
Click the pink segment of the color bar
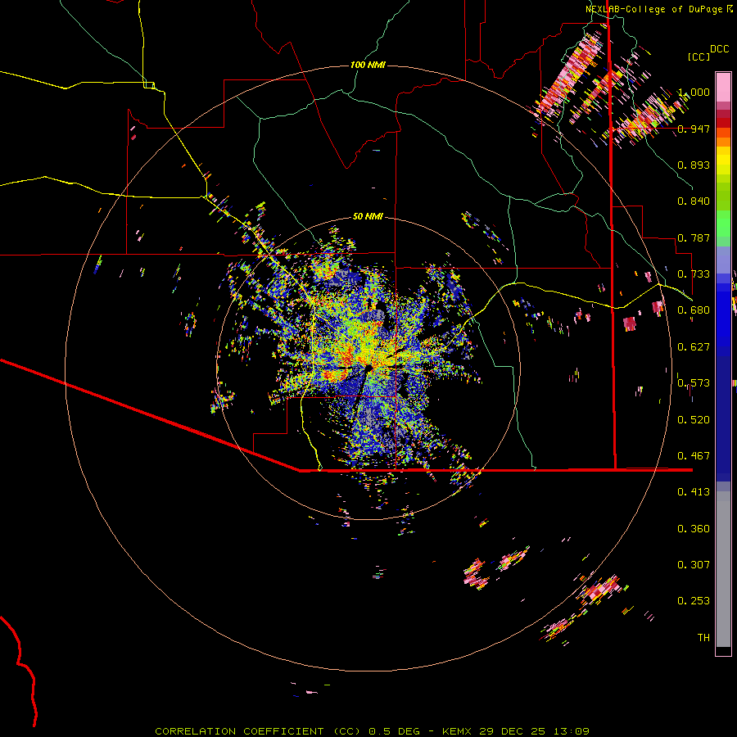point(723,87)
